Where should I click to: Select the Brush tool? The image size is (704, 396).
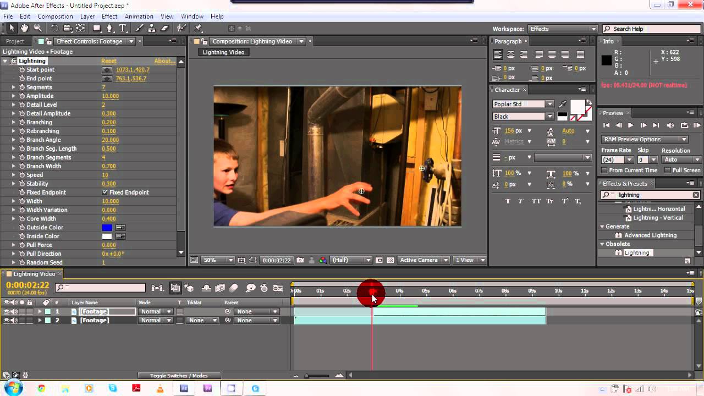click(x=140, y=28)
